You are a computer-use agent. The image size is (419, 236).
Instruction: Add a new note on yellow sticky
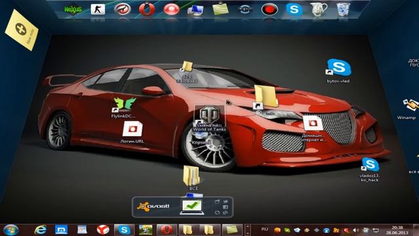(21, 29)
